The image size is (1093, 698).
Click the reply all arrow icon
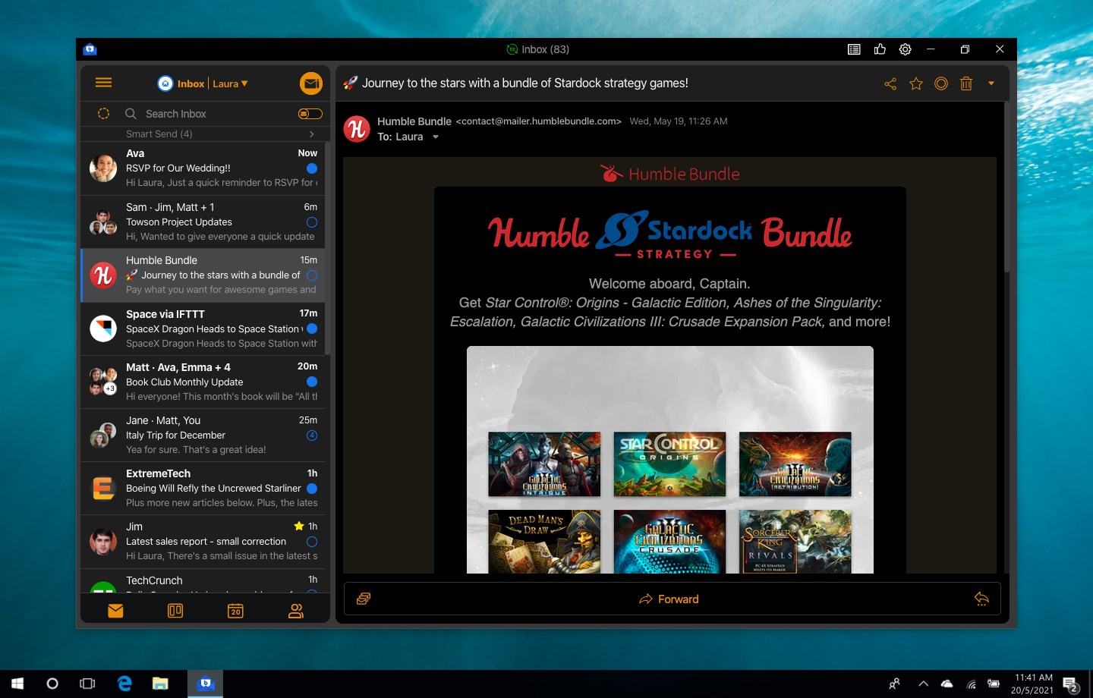point(981,599)
